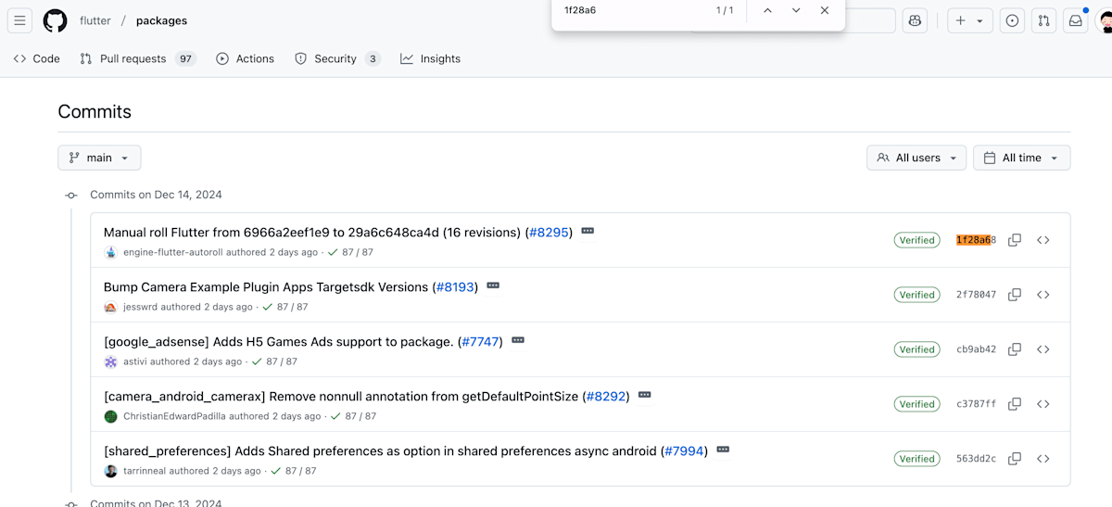This screenshot has width=1112, height=507.
Task: Open the main branch dropdown
Action: point(99,158)
